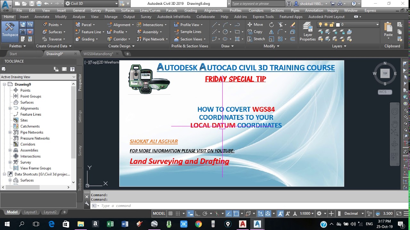The height and width of the screenshot is (230, 410).
Task: Select the Mirror tool icon
Action: point(272,32)
